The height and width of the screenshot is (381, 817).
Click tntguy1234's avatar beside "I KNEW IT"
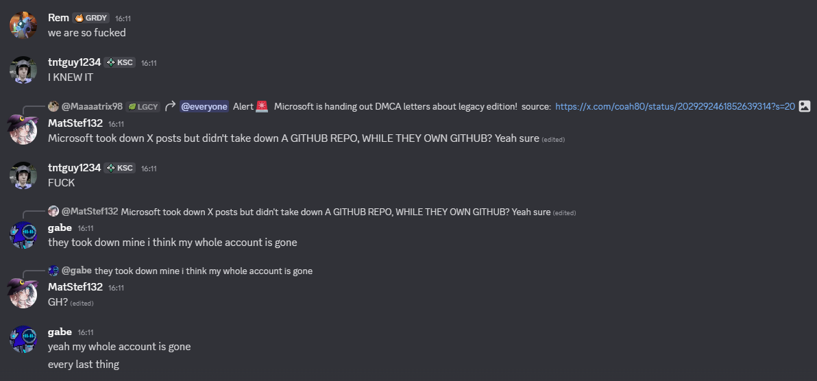pyautogui.click(x=23, y=69)
